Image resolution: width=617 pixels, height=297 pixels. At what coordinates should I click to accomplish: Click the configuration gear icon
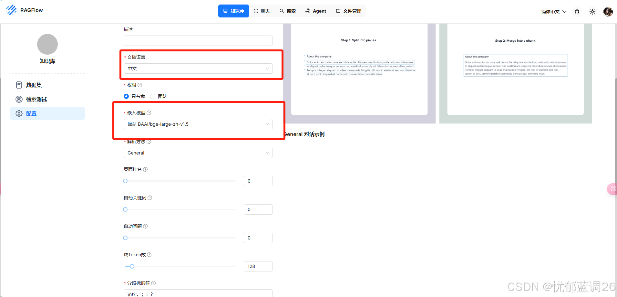click(x=19, y=113)
